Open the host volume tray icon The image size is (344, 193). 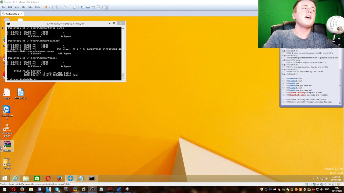(x=322, y=190)
